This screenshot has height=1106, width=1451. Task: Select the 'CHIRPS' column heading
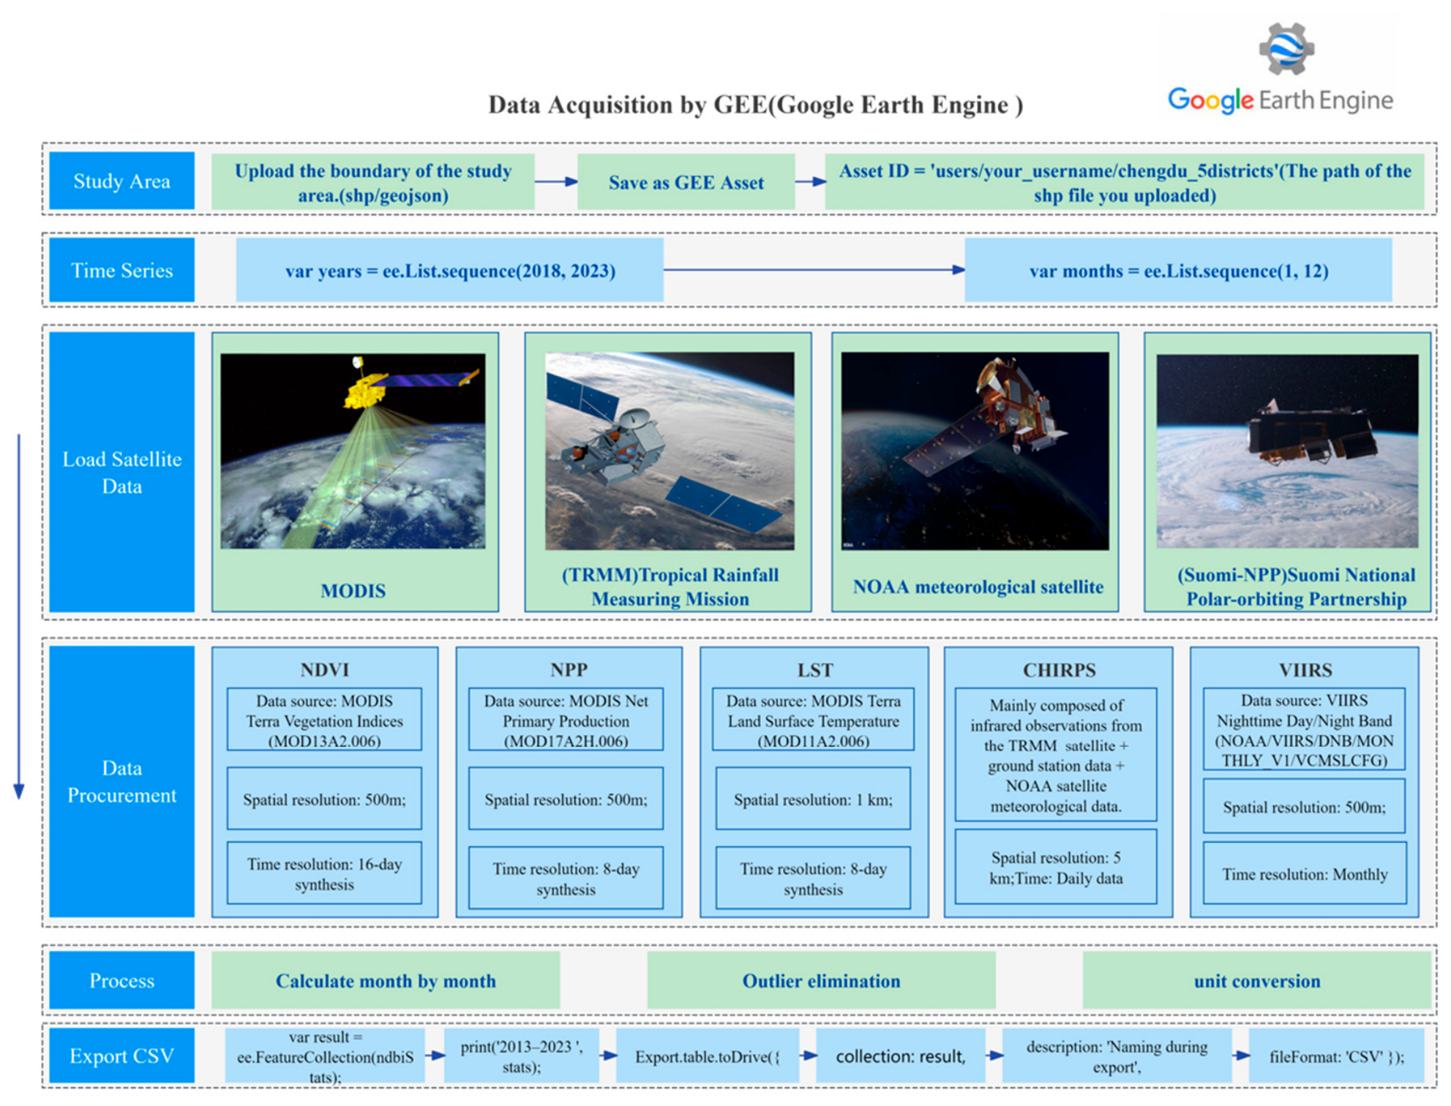click(1059, 669)
